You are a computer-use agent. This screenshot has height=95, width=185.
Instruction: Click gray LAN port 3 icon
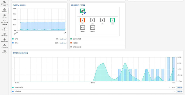coord(102,20)
